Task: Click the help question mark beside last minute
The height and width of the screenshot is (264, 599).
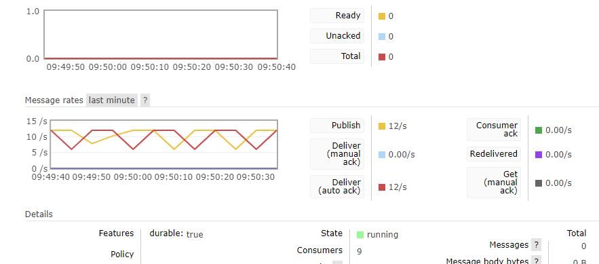Action: [x=144, y=100]
